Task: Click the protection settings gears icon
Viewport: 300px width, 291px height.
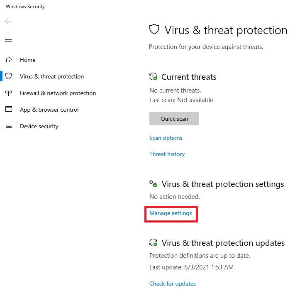Action: coord(153,184)
